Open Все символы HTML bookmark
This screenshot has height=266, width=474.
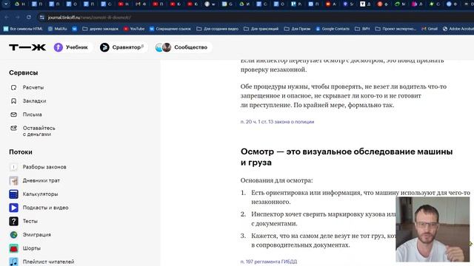(23, 29)
